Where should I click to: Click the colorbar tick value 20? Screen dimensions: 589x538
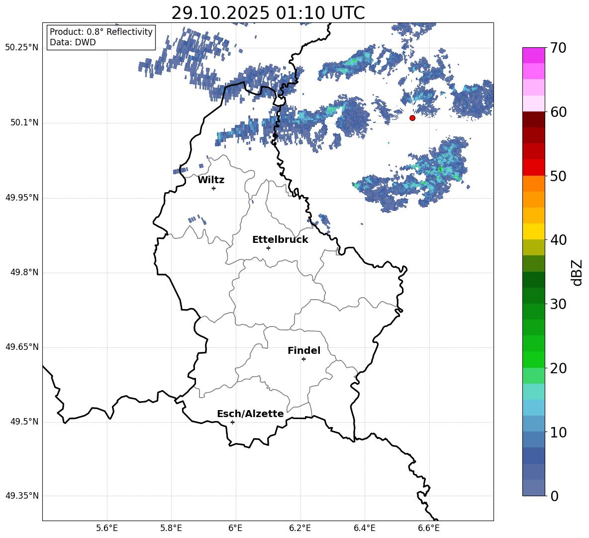click(x=558, y=368)
